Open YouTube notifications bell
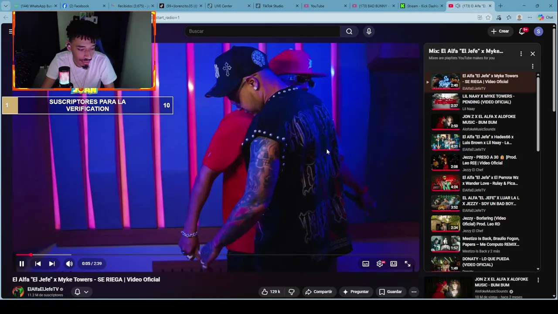 522,31
